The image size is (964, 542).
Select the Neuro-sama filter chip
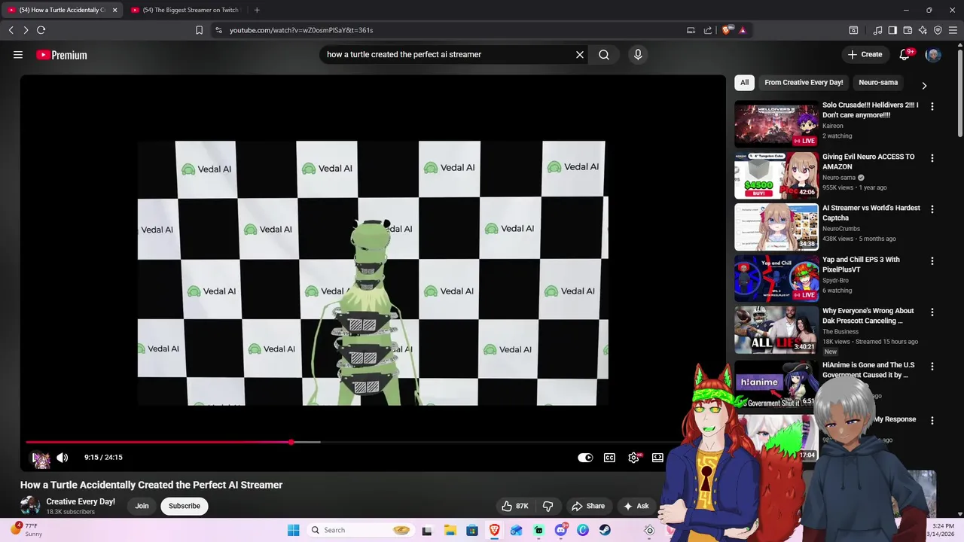[x=878, y=83]
